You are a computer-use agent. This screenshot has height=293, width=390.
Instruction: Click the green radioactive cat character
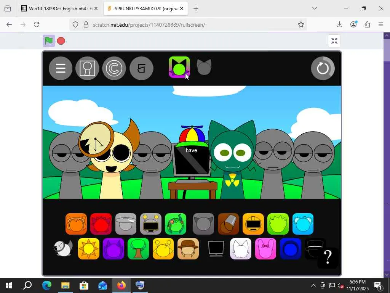[232, 159]
